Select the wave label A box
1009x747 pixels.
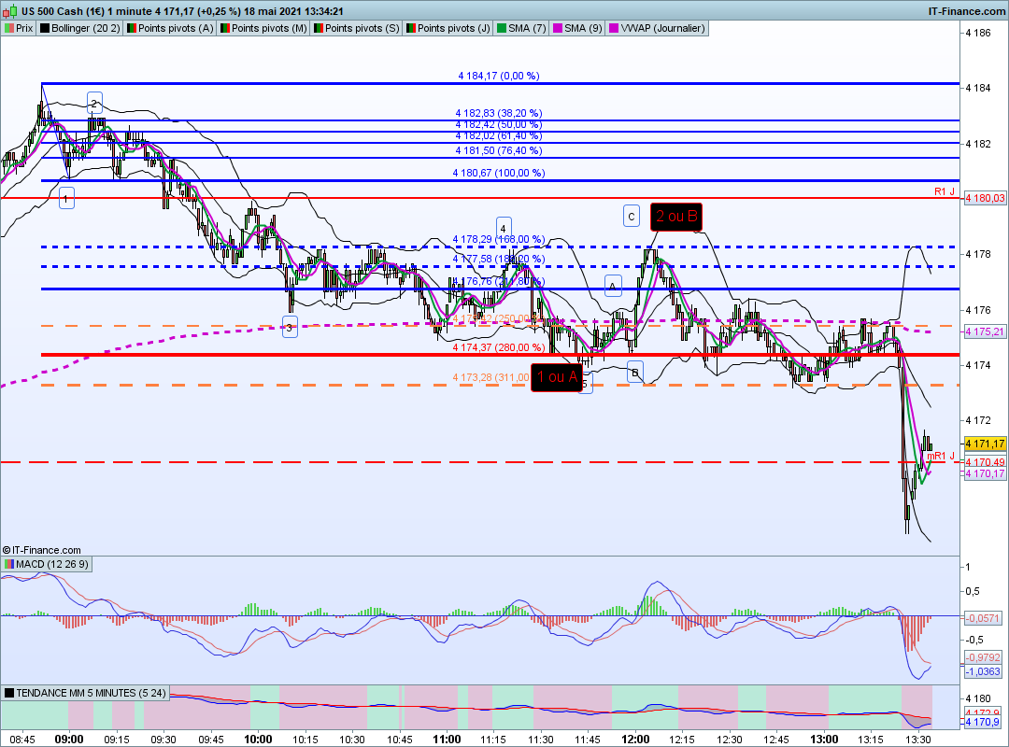(x=613, y=286)
